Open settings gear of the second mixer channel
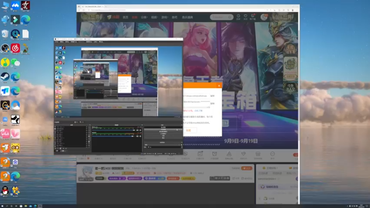The image size is (370, 208). pos(140,136)
